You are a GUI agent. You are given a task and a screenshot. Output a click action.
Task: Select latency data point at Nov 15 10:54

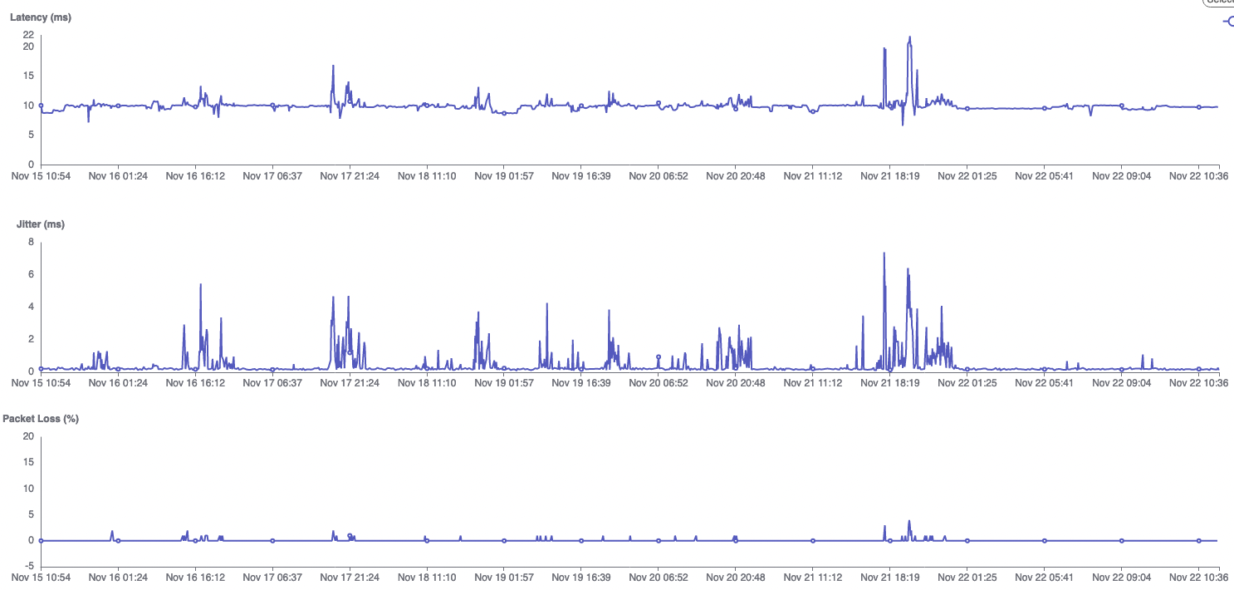(41, 106)
